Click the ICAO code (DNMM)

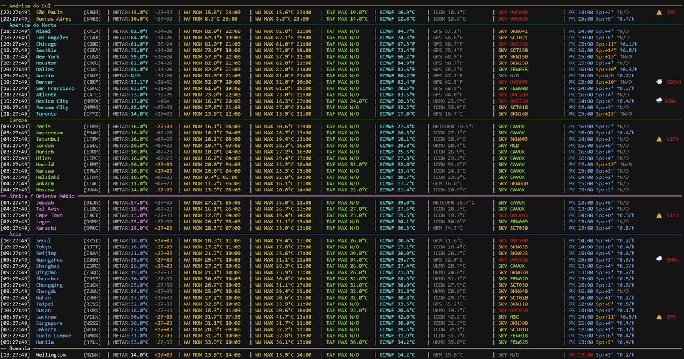(x=92, y=222)
